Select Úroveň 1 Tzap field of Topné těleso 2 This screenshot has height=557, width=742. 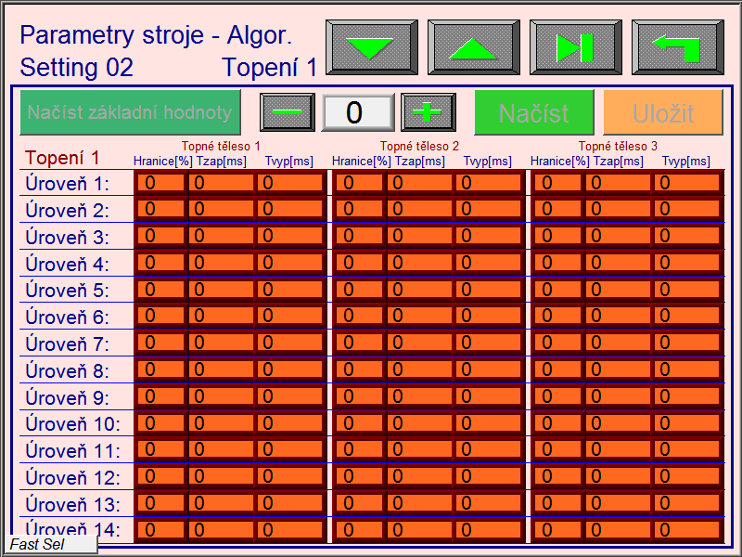[419, 183]
